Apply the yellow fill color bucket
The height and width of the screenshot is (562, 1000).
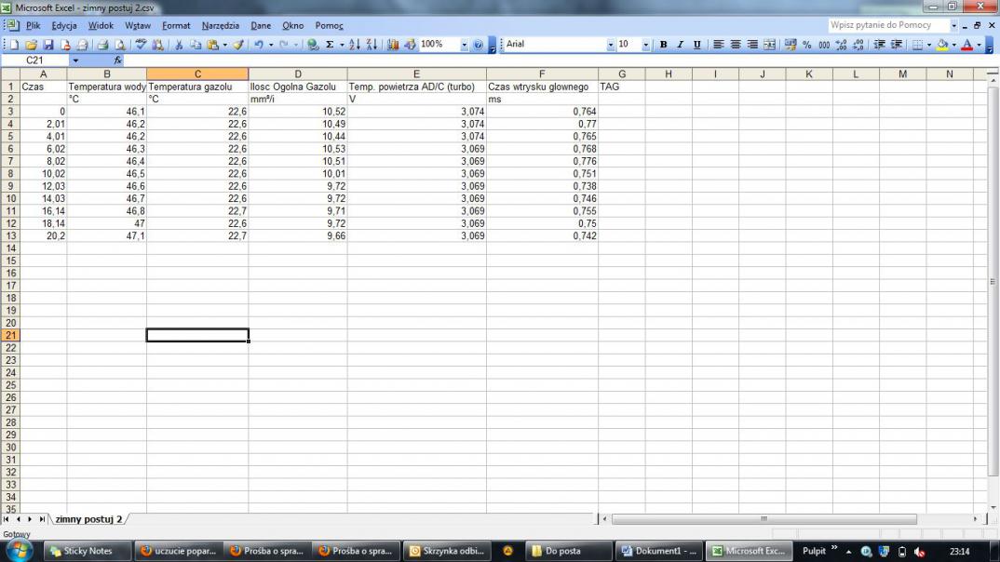pos(942,45)
